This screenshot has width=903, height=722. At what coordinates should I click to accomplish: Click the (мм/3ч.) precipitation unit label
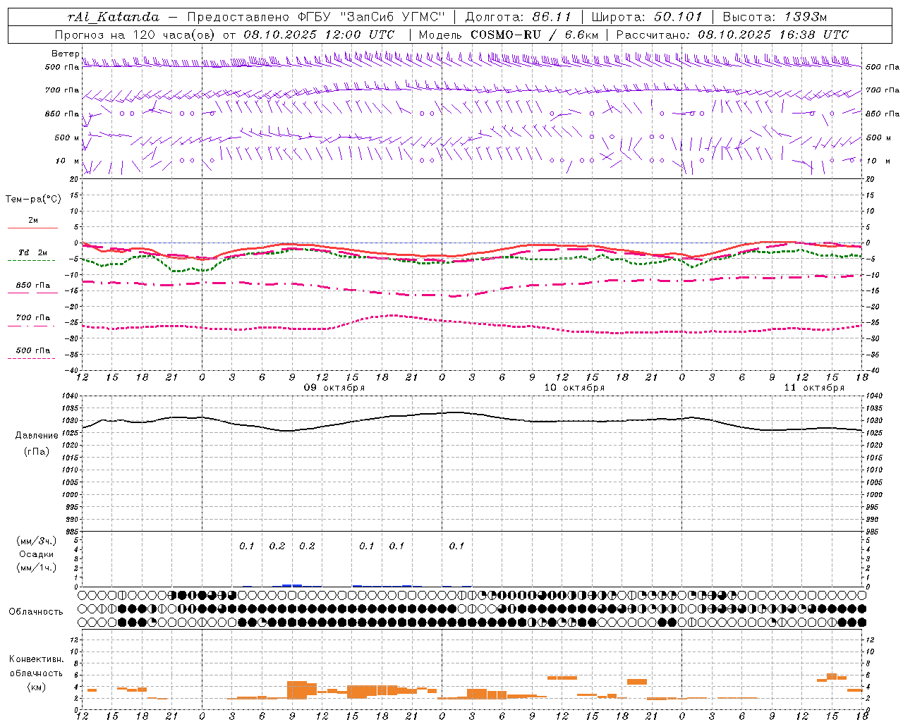tap(37, 541)
